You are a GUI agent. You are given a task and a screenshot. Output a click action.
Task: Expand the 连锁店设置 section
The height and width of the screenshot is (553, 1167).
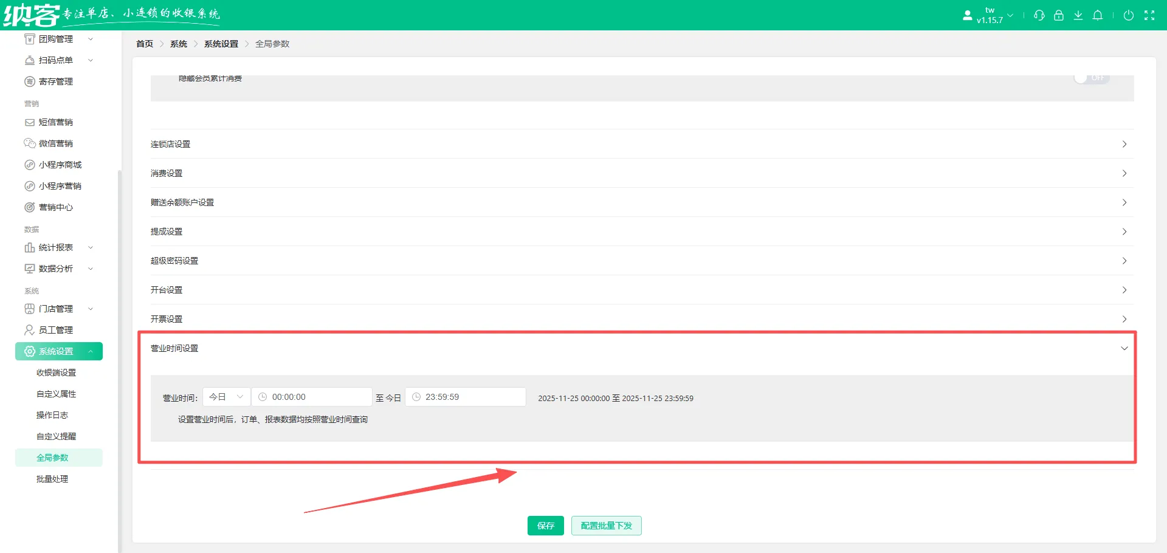pos(641,144)
